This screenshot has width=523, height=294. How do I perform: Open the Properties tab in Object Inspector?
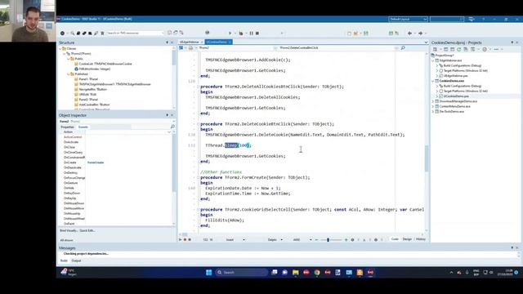(x=67, y=127)
